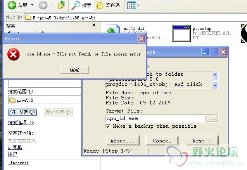The height and width of the screenshot is (170, 247).
Task: Open the mfc42.dll file
Action: [134, 29]
